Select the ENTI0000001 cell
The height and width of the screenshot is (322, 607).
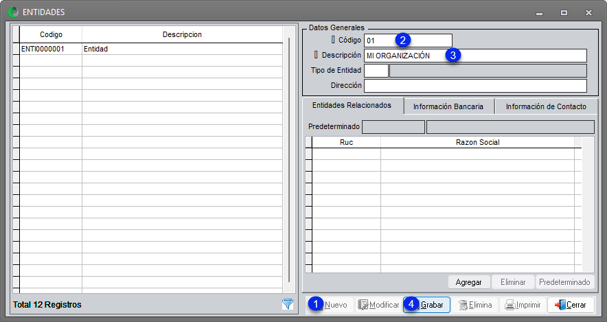pos(51,49)
